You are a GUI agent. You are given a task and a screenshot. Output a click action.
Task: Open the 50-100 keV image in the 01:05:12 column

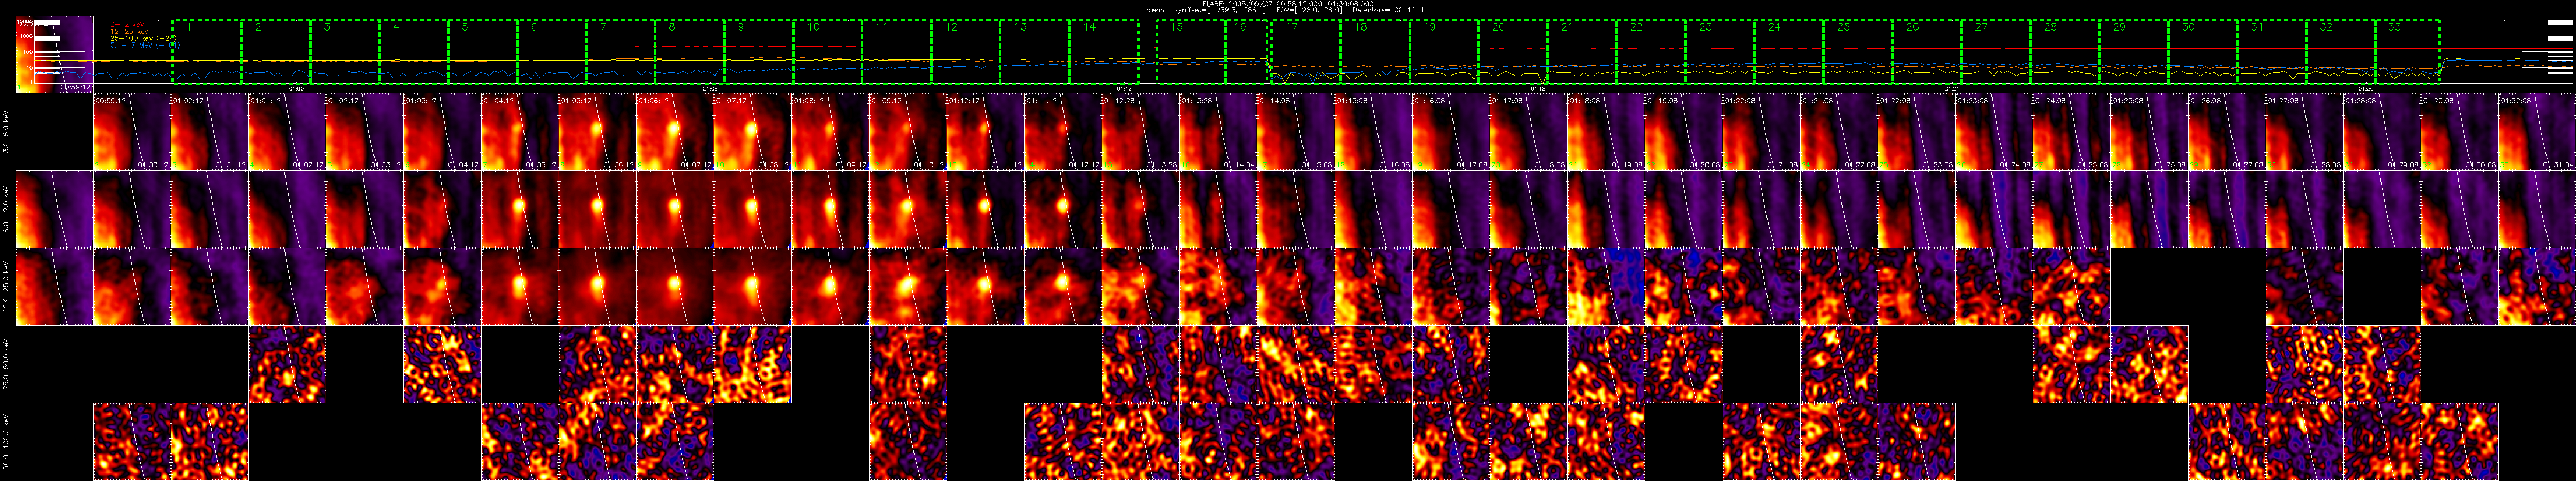(x=597, y=442)
